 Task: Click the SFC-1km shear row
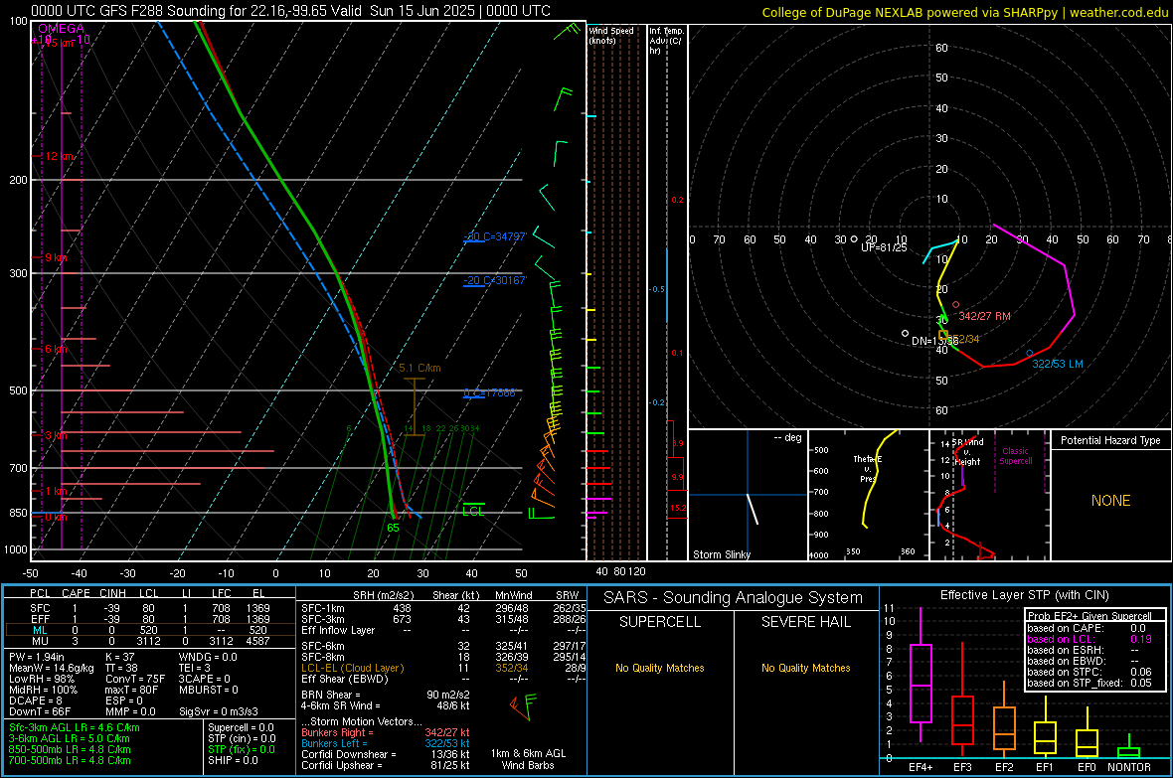[443, 608]
